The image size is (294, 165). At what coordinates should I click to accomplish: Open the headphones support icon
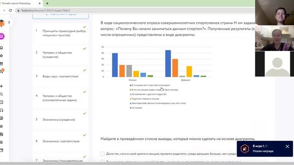pos(1,110)
